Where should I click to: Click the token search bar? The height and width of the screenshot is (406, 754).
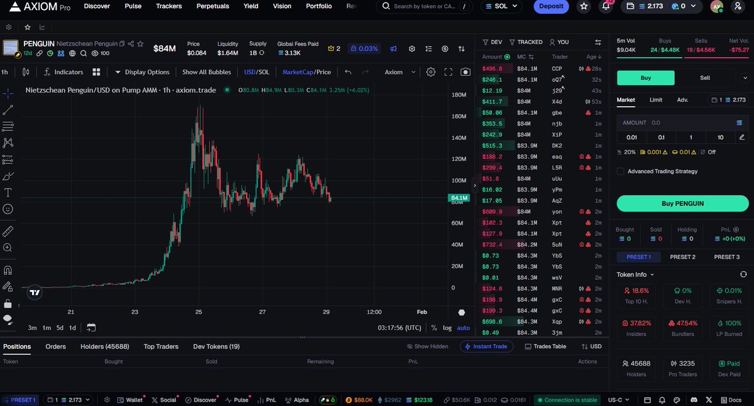click(425, 6)
